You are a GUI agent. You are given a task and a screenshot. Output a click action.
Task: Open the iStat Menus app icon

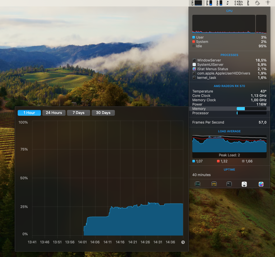pyautogui.click(x=261, y=184)
